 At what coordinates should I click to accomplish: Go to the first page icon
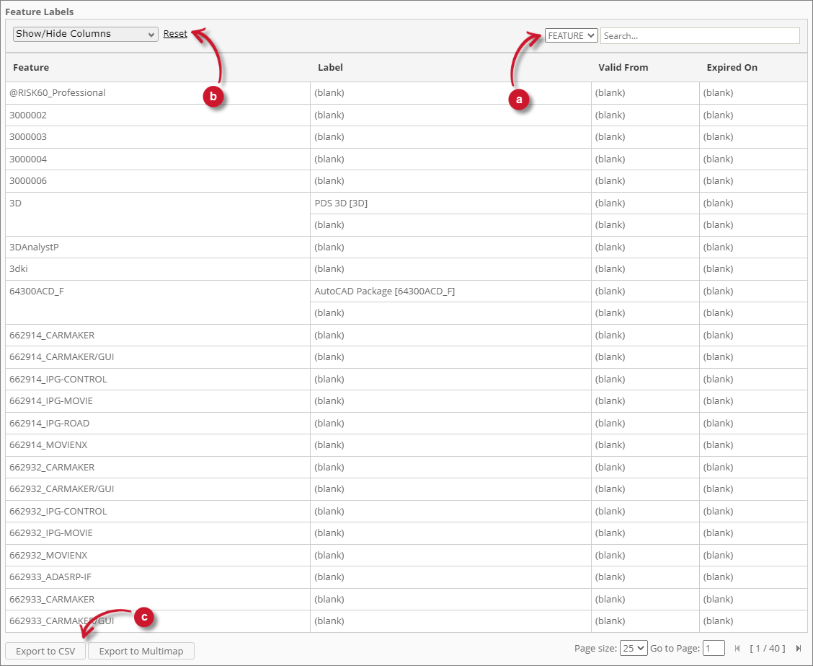[737, 649]
